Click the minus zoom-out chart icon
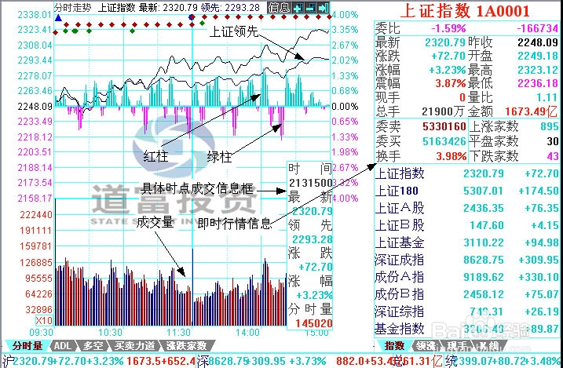 (311, 8)
